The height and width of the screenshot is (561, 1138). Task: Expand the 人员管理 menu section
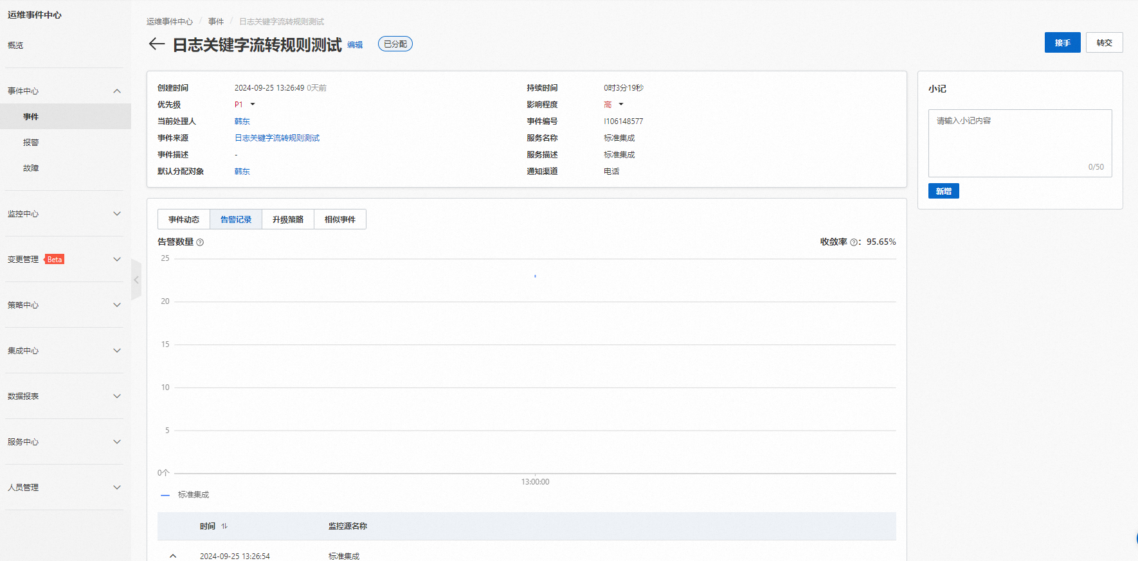pos(117,487)
